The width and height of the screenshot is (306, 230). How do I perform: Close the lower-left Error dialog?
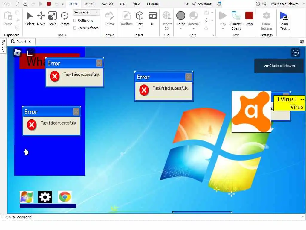click(76, 112)
